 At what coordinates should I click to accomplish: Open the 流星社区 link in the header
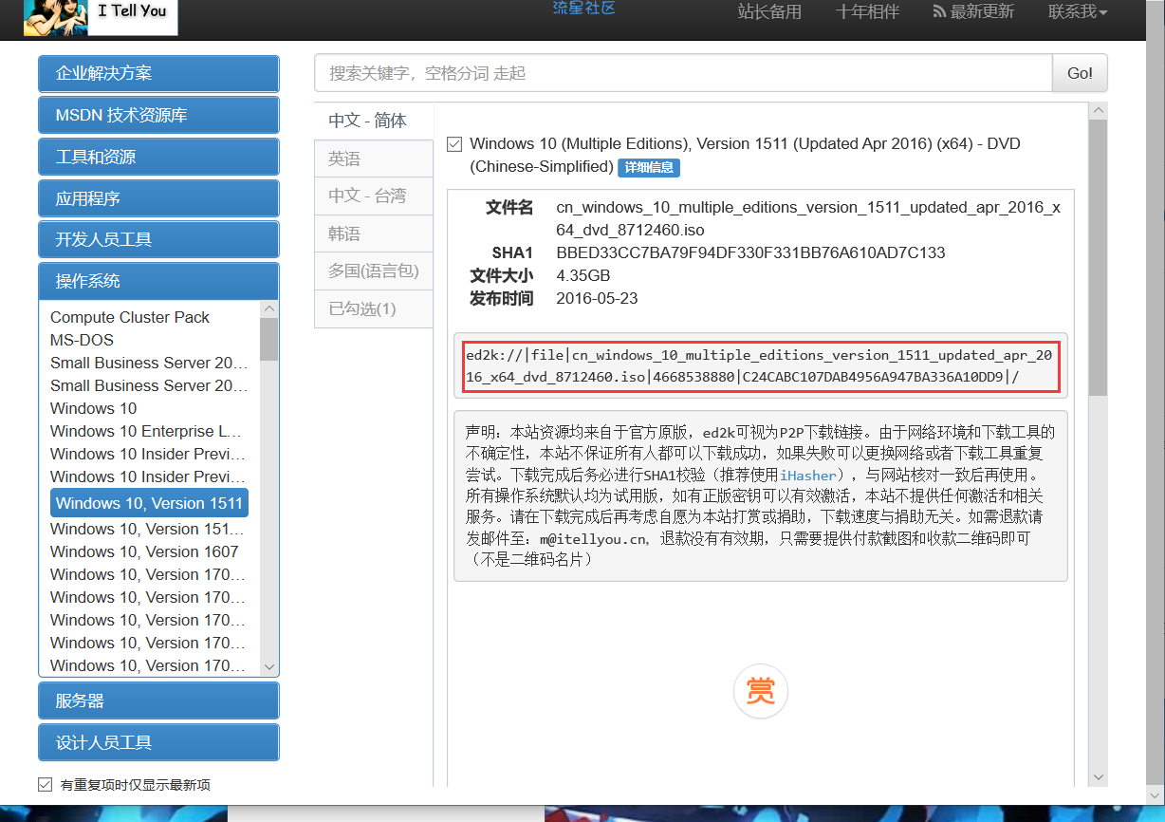(584, 9)
